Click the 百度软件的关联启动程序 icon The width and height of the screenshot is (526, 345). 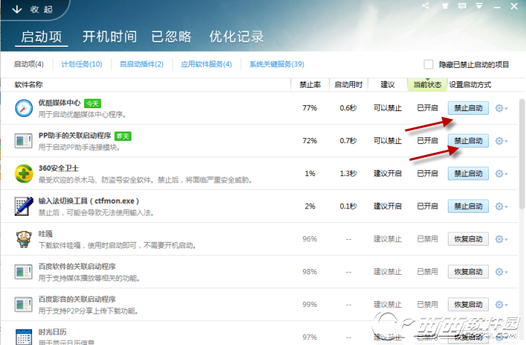23,272
